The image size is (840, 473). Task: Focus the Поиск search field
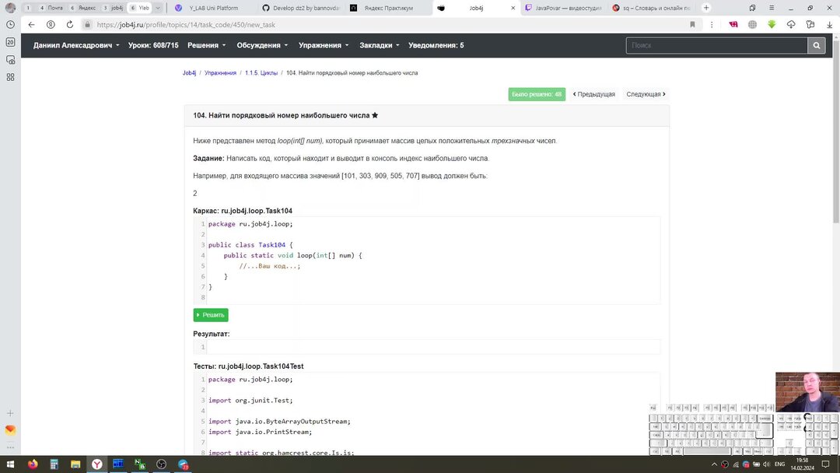[717, 46]
